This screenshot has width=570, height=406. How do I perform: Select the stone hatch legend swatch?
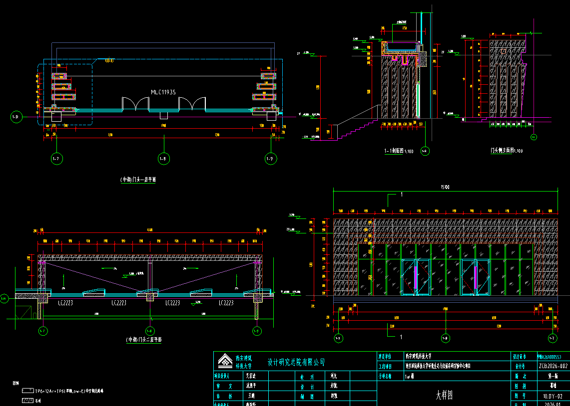27,400
